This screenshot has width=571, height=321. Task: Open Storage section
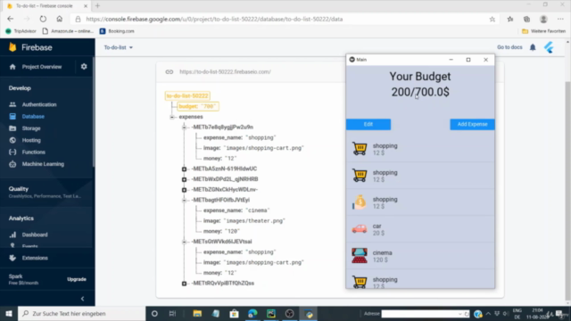31,128
